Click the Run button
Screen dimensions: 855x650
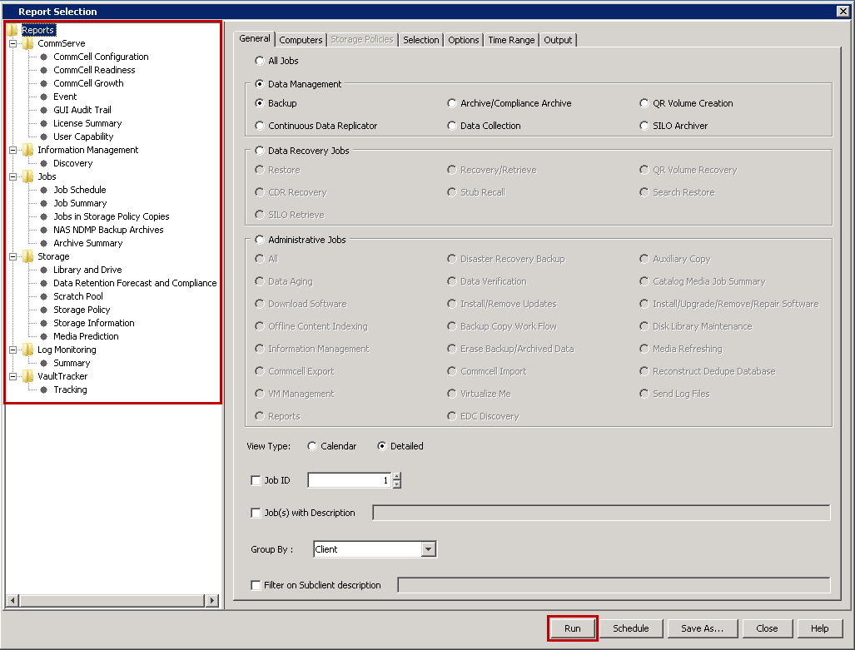573,628
